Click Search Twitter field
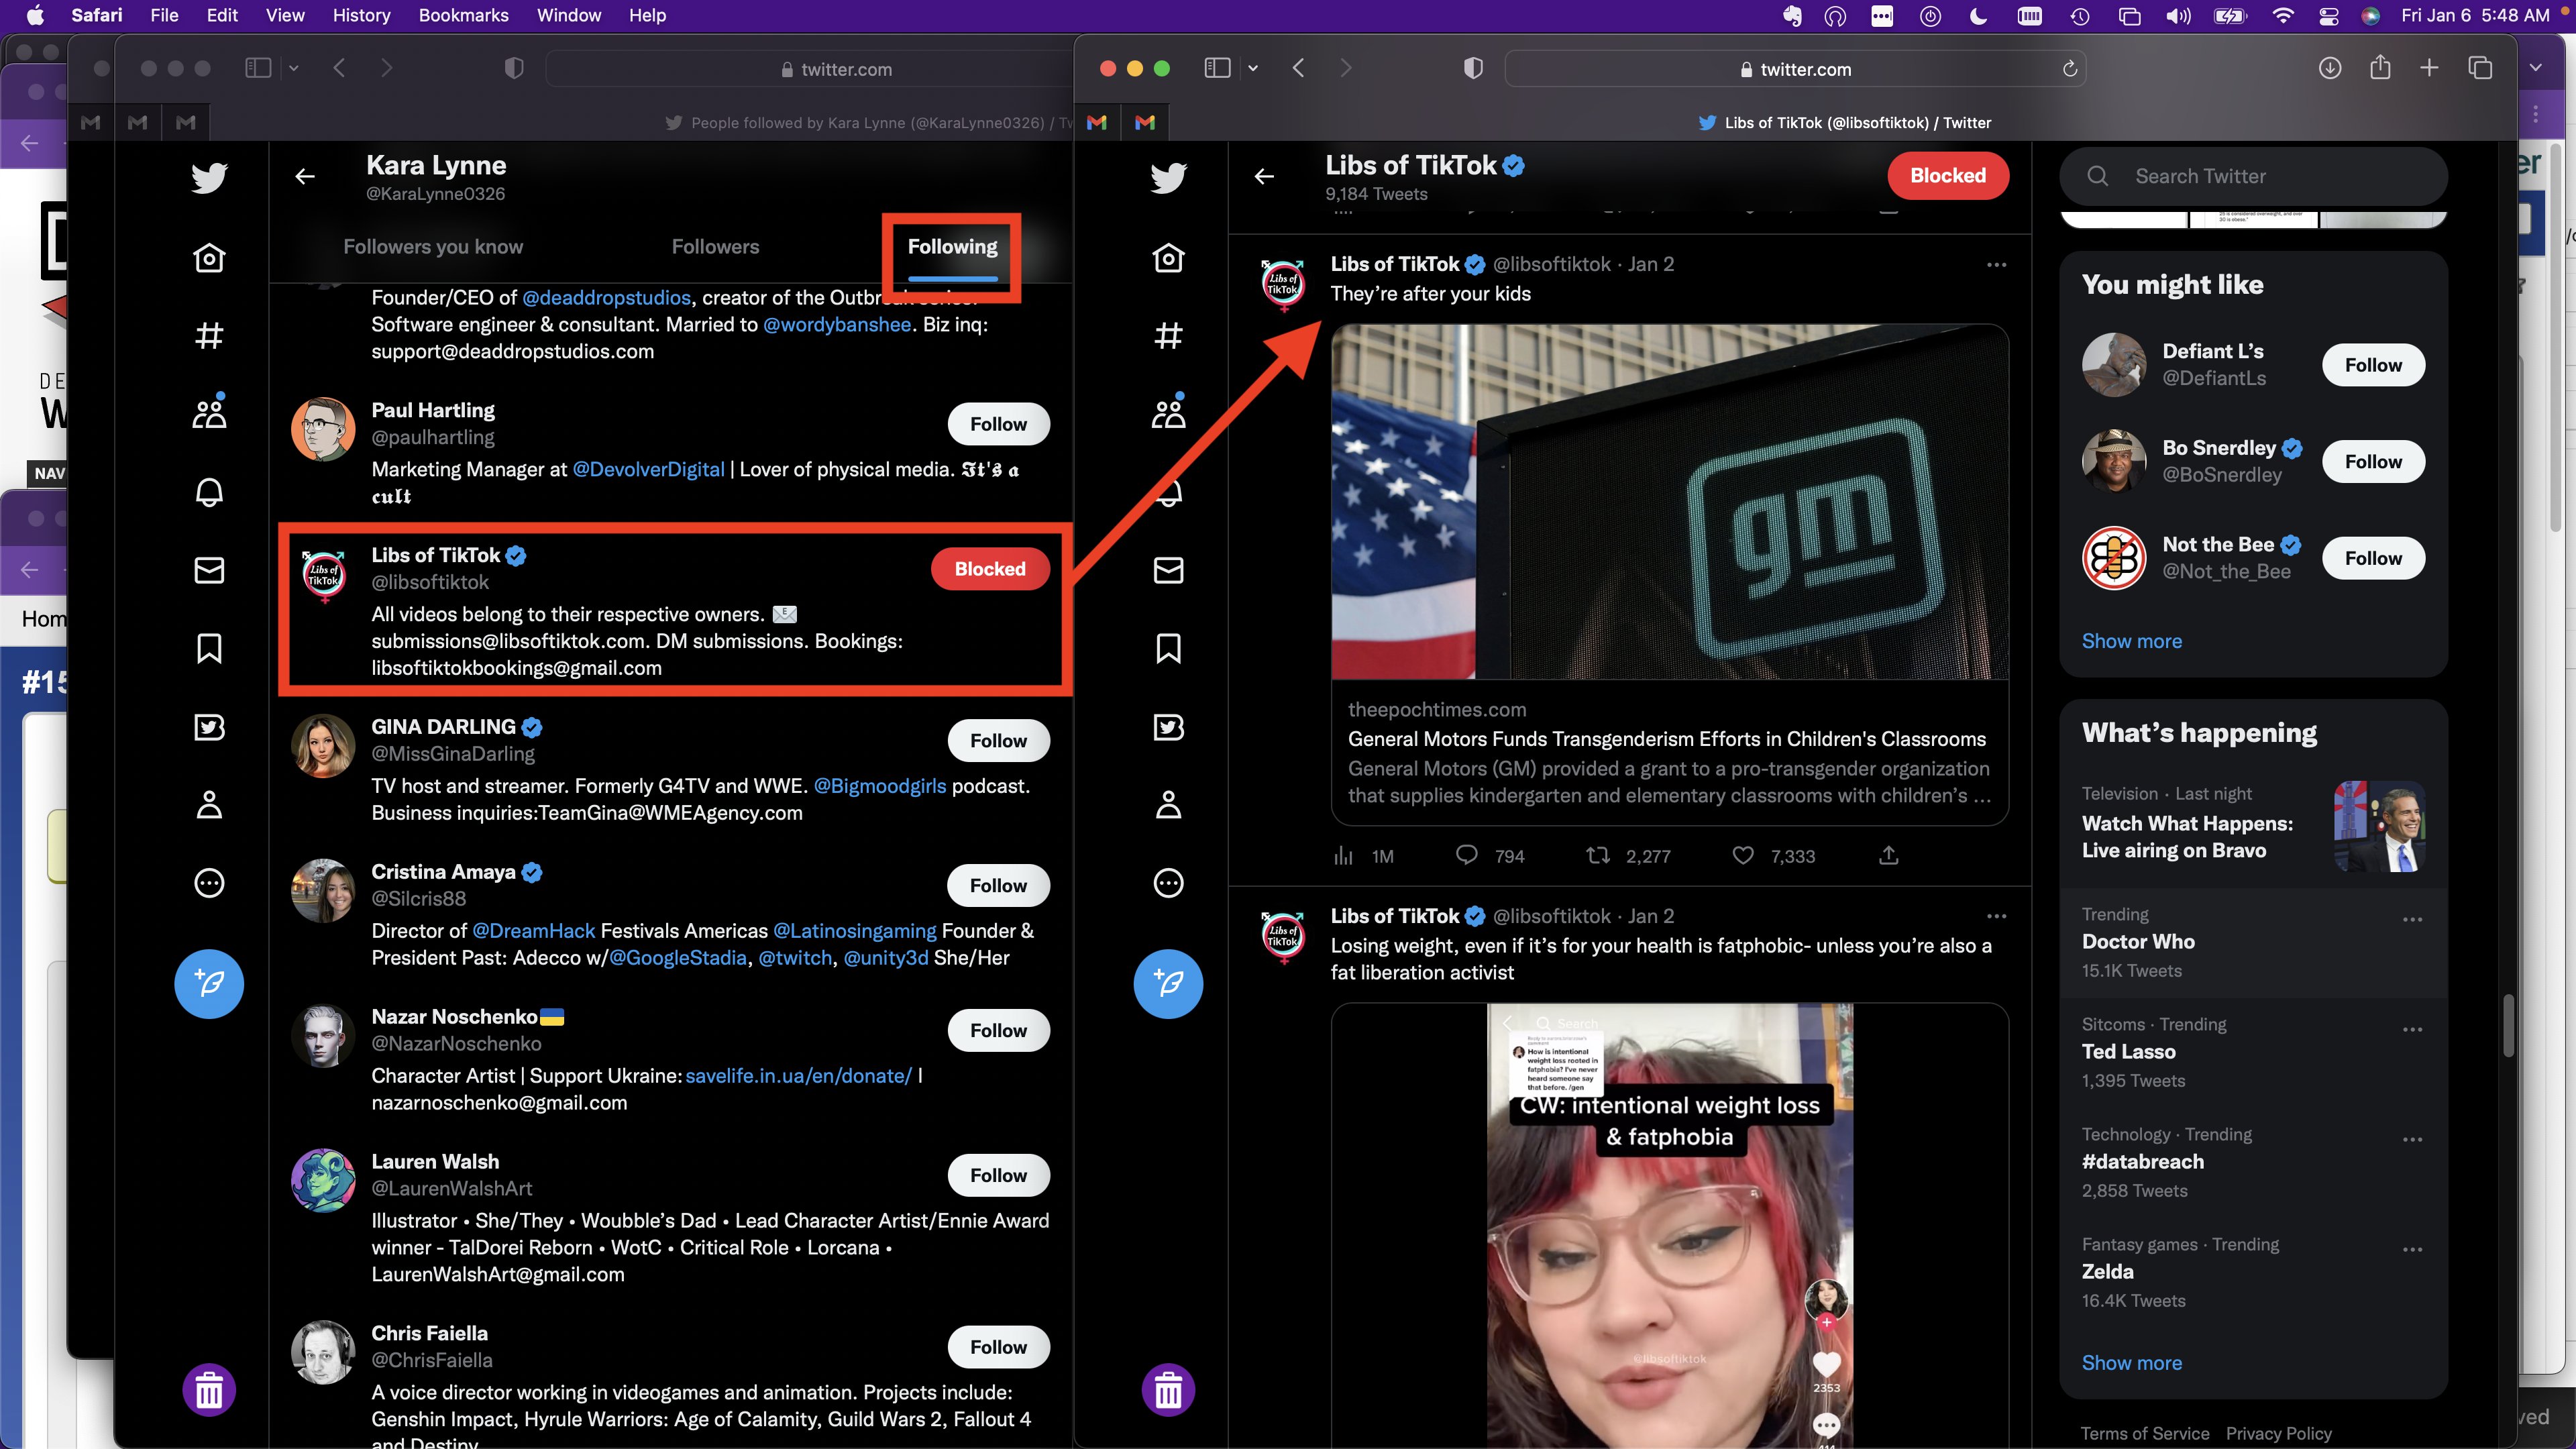2576x1449 pixels. [2253, 176]
